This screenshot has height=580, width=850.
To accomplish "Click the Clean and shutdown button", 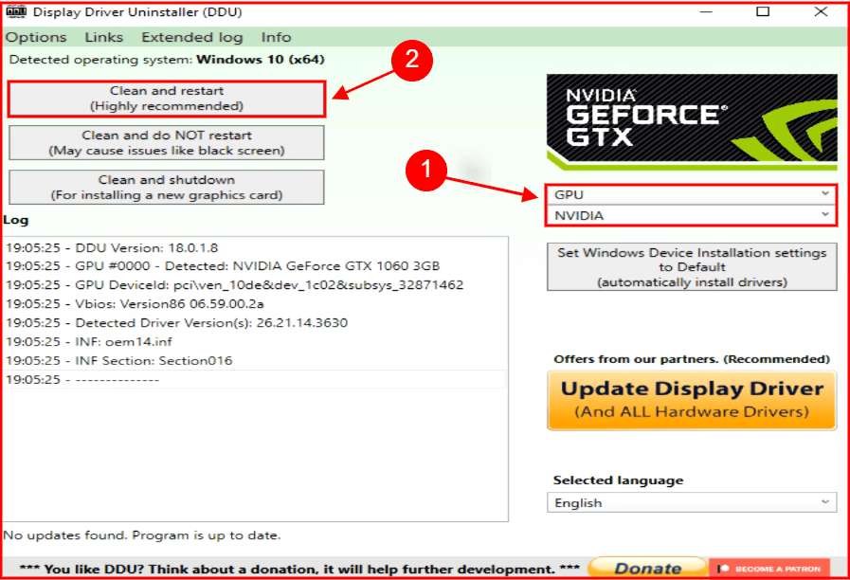I will 166,187.
